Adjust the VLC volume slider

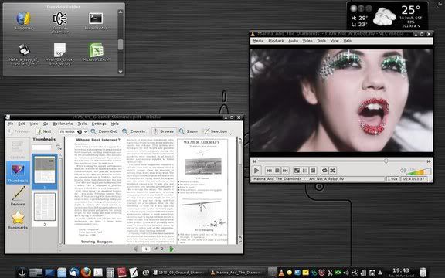pos(419,171)
